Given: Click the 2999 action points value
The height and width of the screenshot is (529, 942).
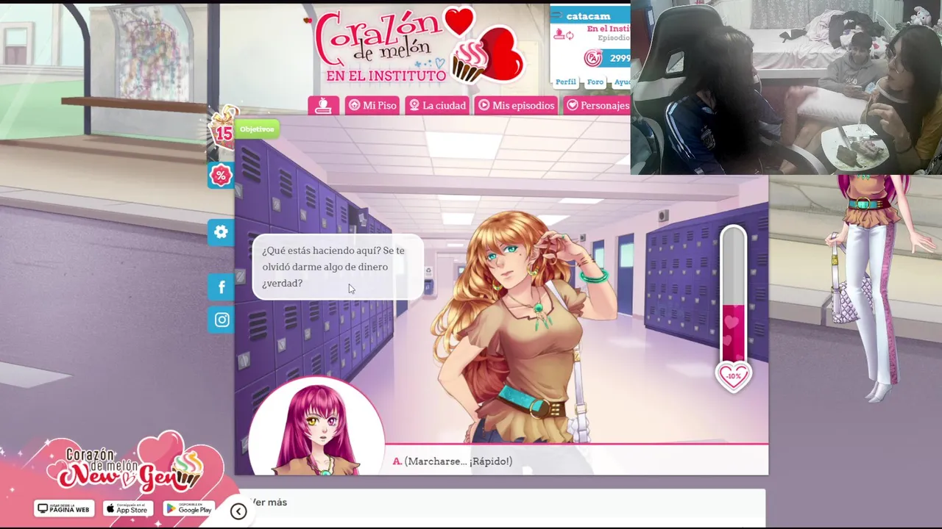Looking at the screenshot, I should (x=619, y=58).
